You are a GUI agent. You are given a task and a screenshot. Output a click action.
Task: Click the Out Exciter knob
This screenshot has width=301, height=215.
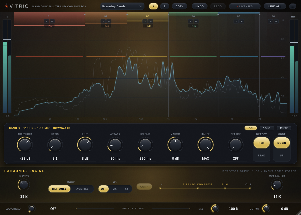pos(277,185)
